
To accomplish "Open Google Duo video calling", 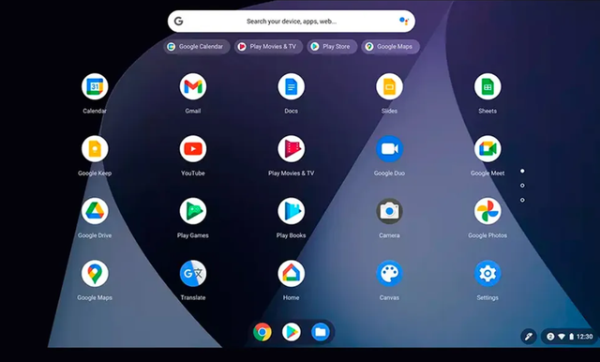I will pos(389,149).
